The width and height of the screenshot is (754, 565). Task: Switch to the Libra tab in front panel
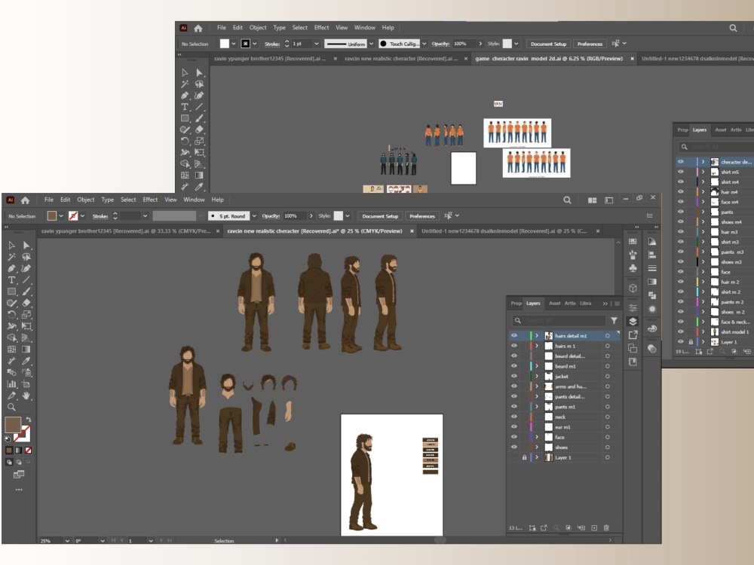coord(585,303)
